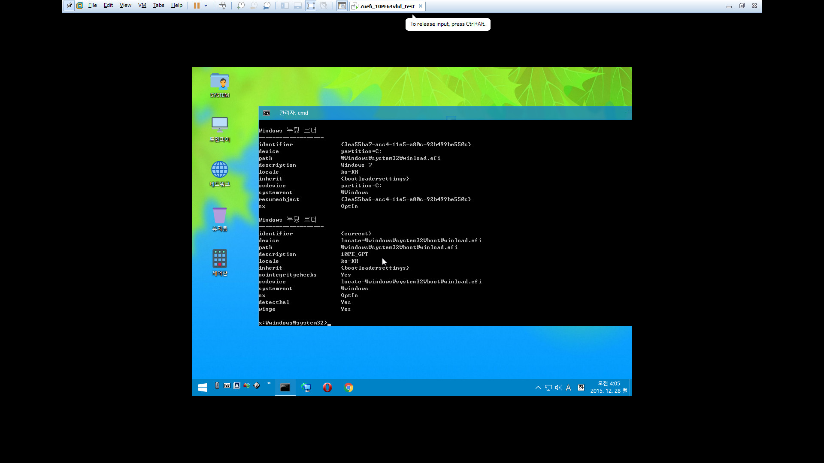824x463 pixels.
Task: Expand the quick launch overflow chevron
Action: pos(269,383)
